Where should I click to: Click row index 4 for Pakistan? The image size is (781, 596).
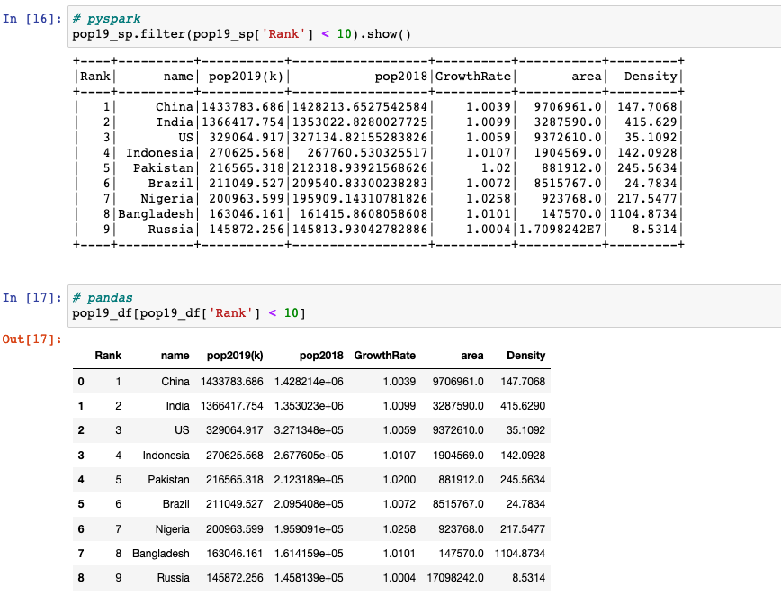coord(79,480)
